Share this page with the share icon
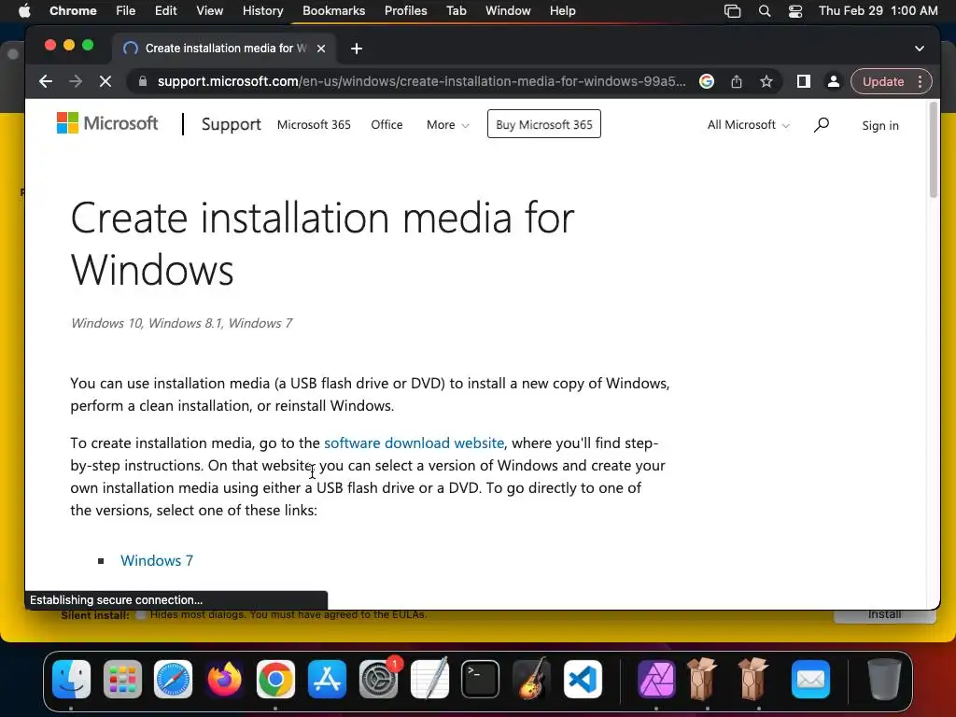 [737, 81]
